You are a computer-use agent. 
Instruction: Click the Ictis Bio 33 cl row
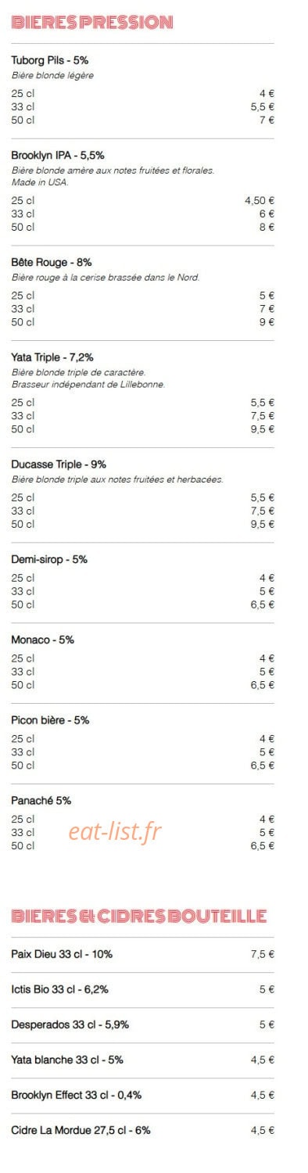(x=143, y=989)
